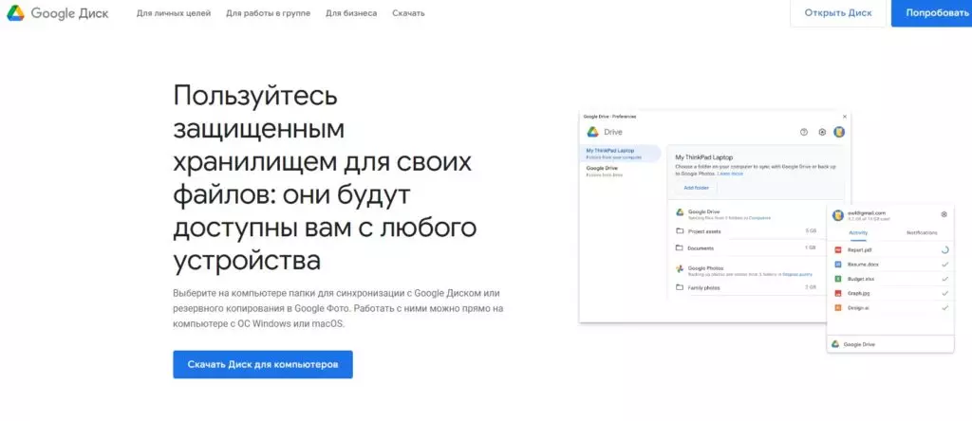Click the Google Photos pinwheel icon
This screenshot has height=421, width=972.
pyautogui.click(x=680, y=268)
